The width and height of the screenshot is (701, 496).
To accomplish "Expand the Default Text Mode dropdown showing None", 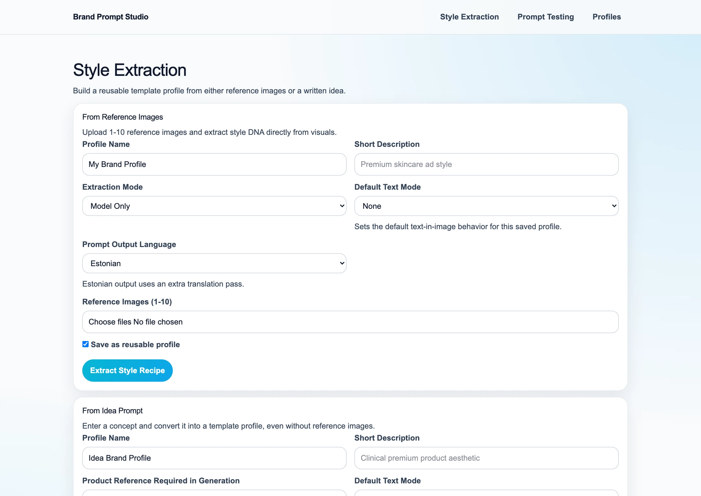I will point(486,206).
